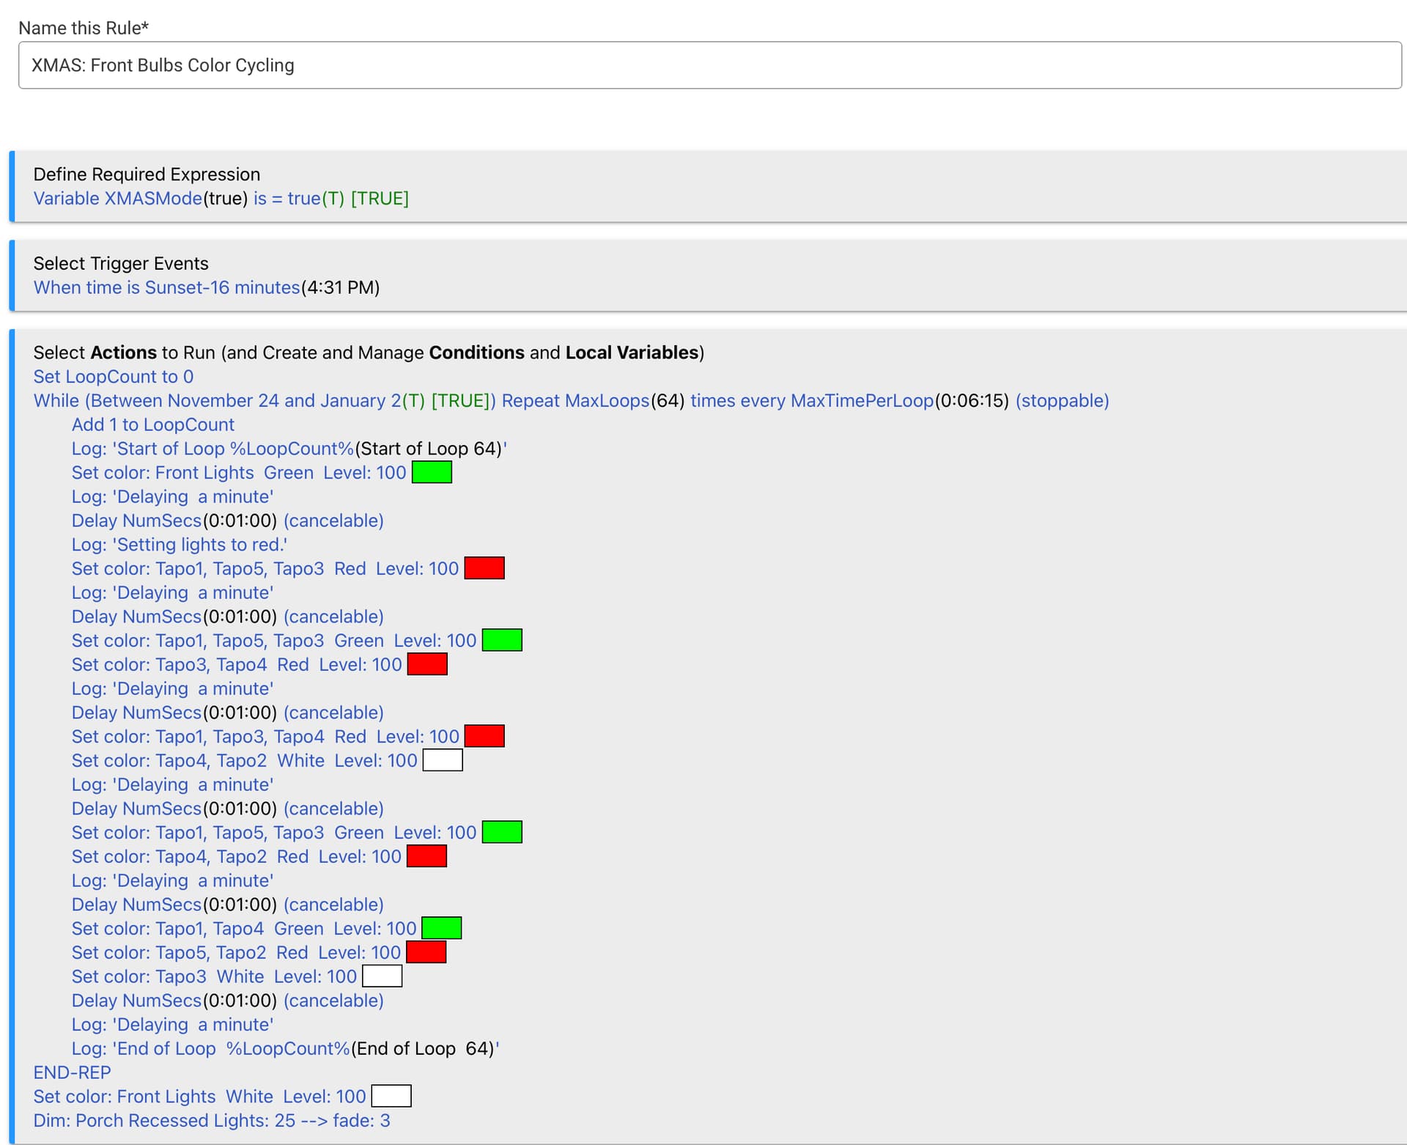Select the Log 'End of Loop %LoopCount%' line

click(x=286, y=1049)
